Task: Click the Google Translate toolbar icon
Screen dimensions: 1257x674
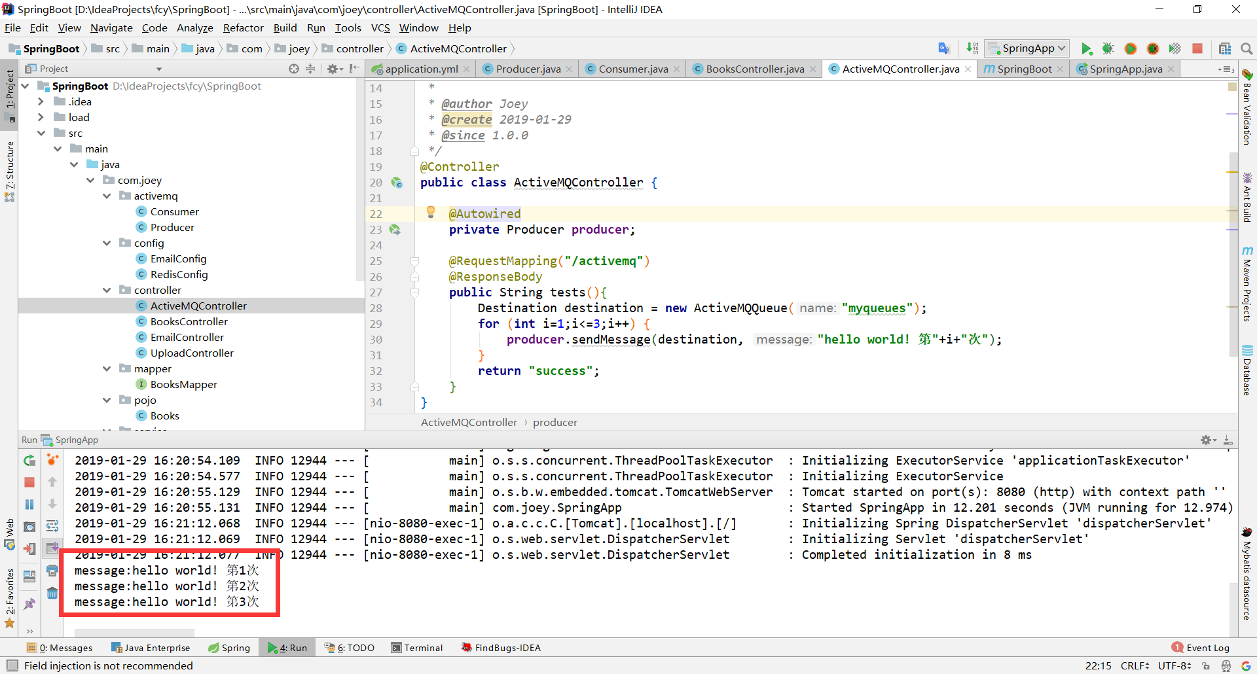Action: click(x=944, y=48)
